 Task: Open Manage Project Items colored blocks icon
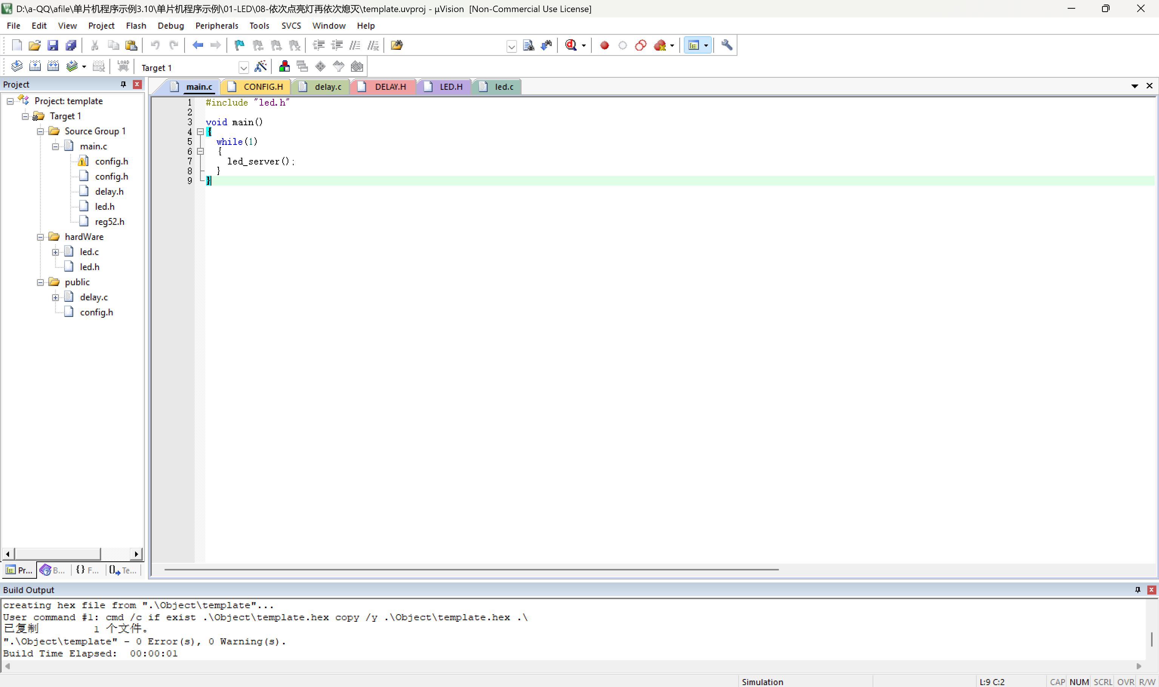tap(284, 66)
